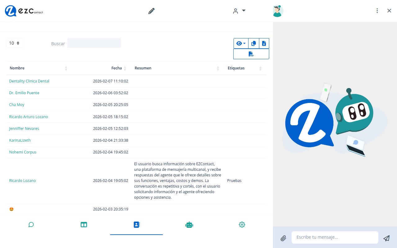The image size is (397, 248).
Task: Click the attachment paperclip near the message box
Action: click(283, 238)
